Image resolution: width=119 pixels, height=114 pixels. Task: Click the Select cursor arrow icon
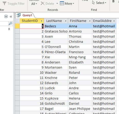point(93,3)
